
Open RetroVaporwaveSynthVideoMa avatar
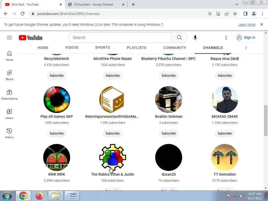(x=113, y=99)
